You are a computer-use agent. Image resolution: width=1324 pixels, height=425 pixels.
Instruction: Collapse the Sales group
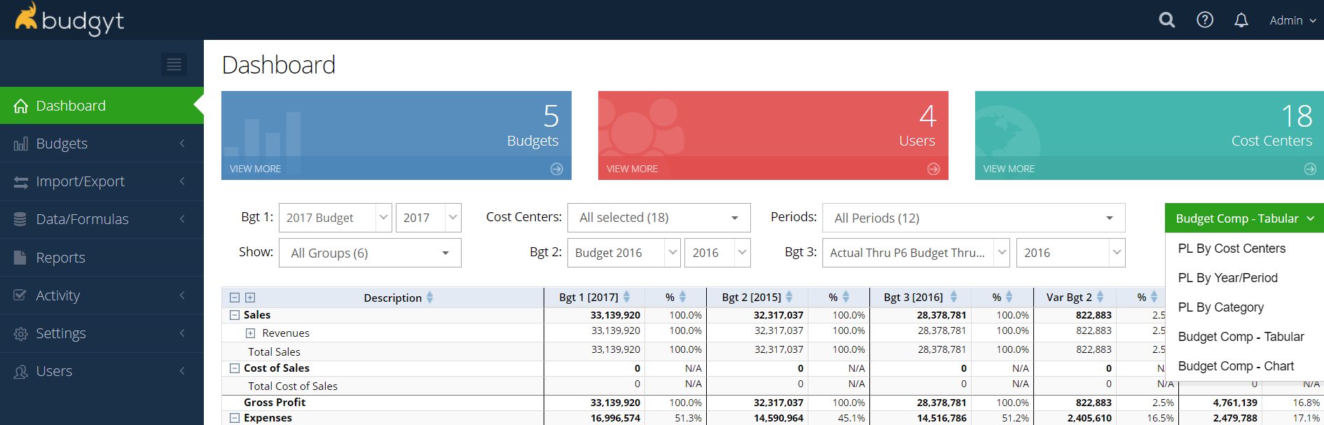click(235, 315)
